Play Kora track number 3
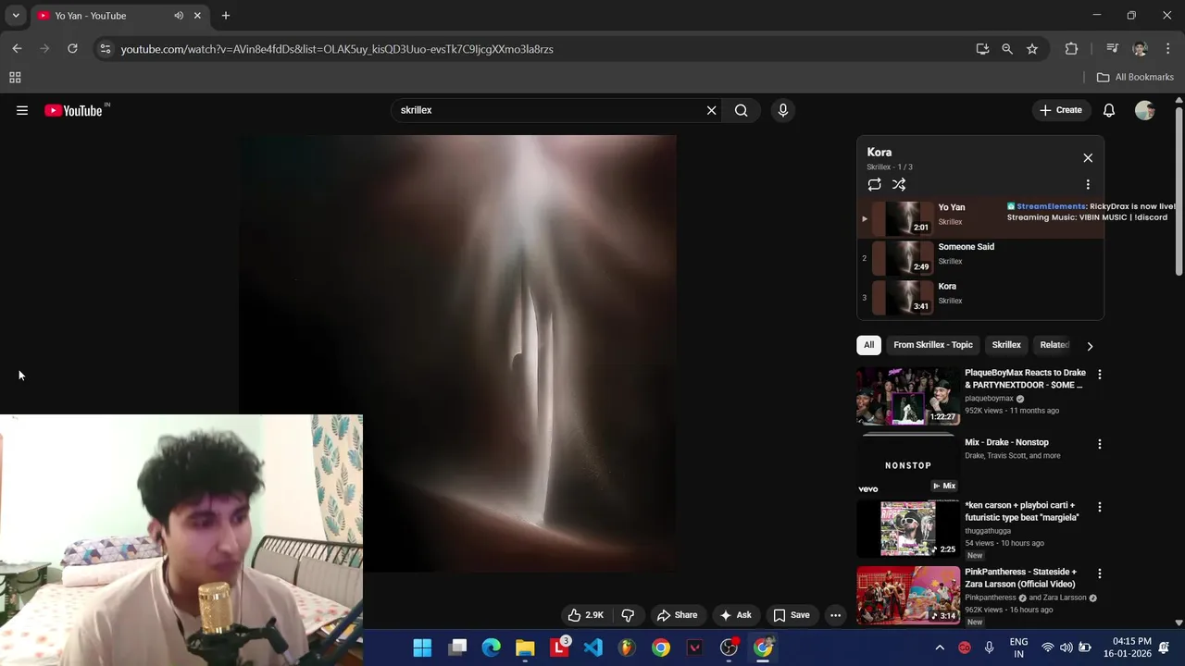 tap(980, 298)
